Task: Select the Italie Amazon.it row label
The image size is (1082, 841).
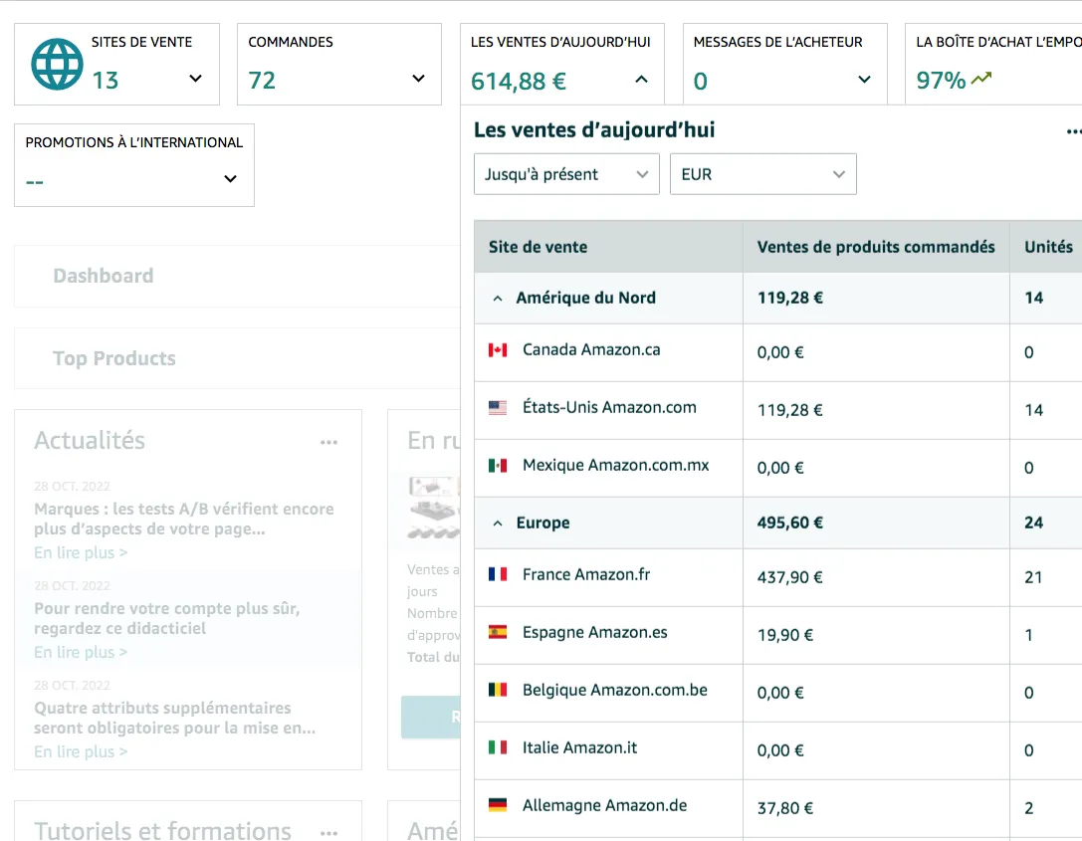Action: click(579, 747)
